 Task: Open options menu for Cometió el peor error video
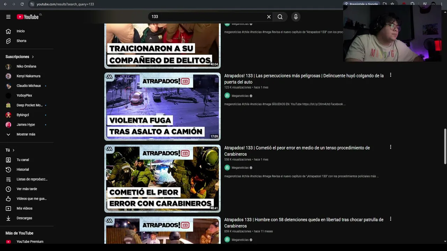point(390,147)
